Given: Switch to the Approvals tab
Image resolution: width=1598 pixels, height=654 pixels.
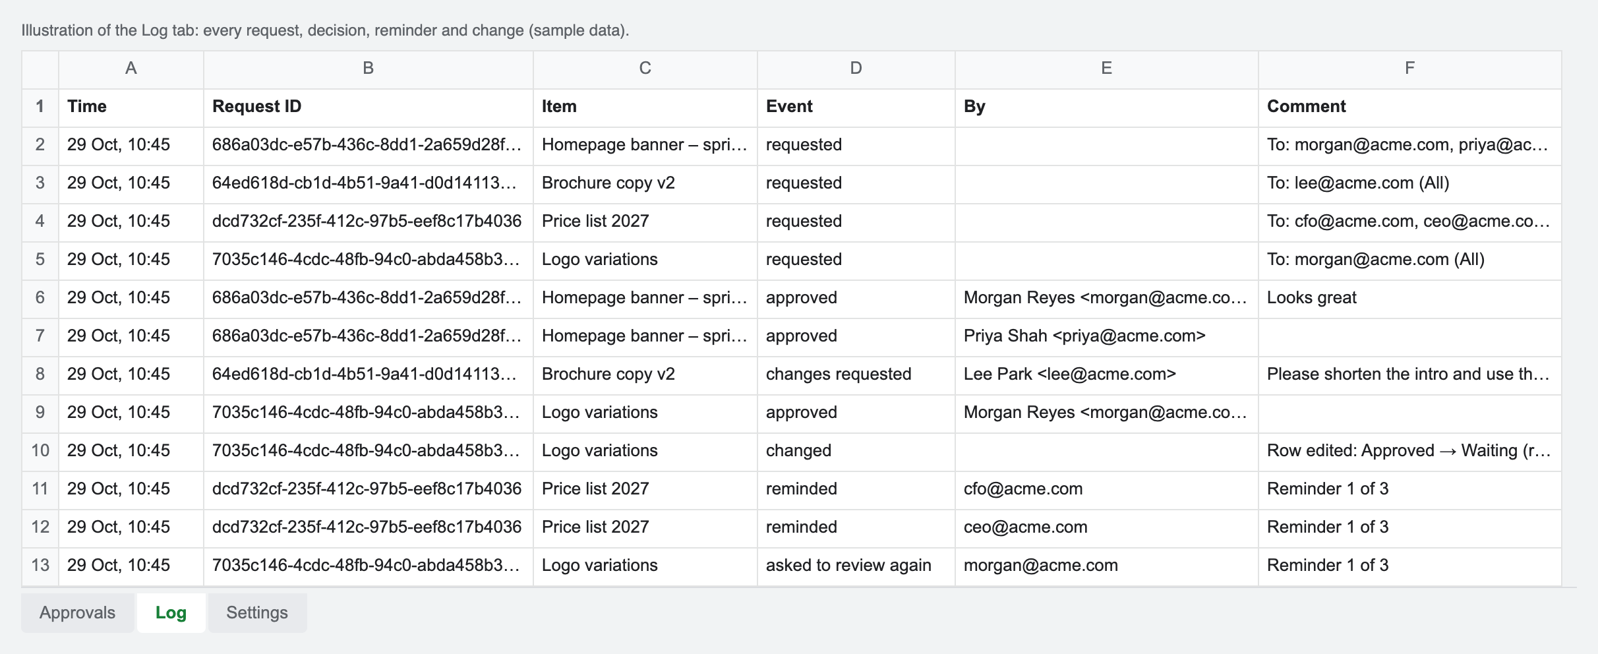Looking at the screenshot, I should 77,612.
